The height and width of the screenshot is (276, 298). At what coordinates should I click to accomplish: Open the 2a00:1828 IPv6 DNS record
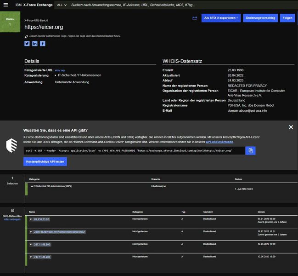click(x=59, y=232)
